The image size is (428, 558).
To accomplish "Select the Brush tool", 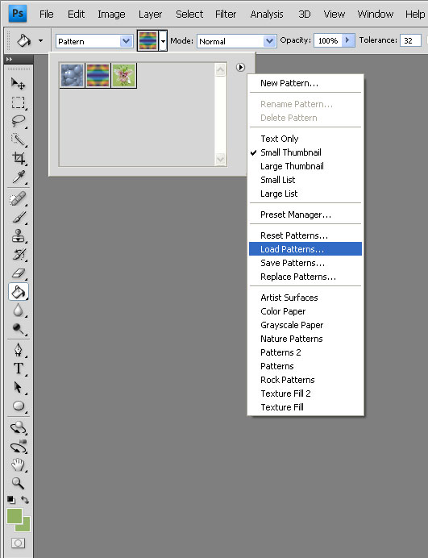I will pos(19,218).
